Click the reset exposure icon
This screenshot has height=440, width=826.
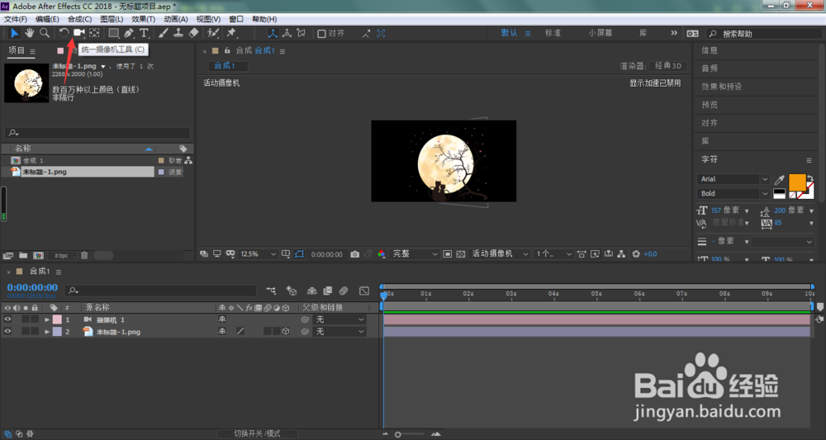[x=636, y=254]
